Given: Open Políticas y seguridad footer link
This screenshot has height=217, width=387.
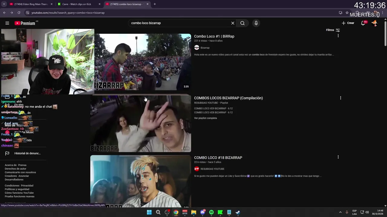Looking at the screenshot, I should click(x=17, y=189).
